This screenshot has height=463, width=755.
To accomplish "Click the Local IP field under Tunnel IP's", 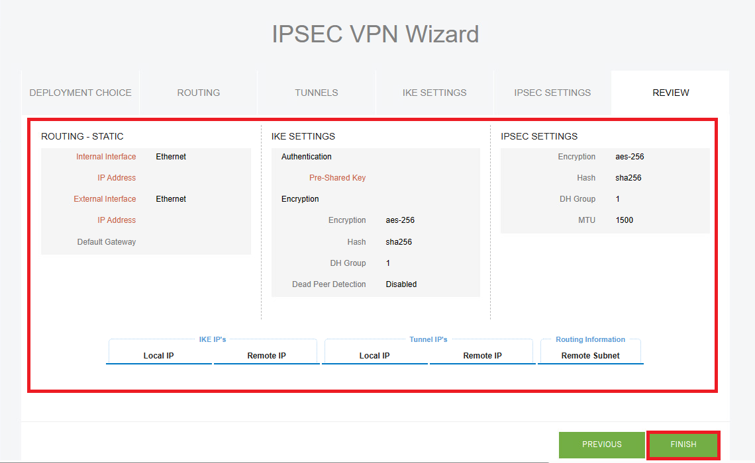I will (375, 355).
